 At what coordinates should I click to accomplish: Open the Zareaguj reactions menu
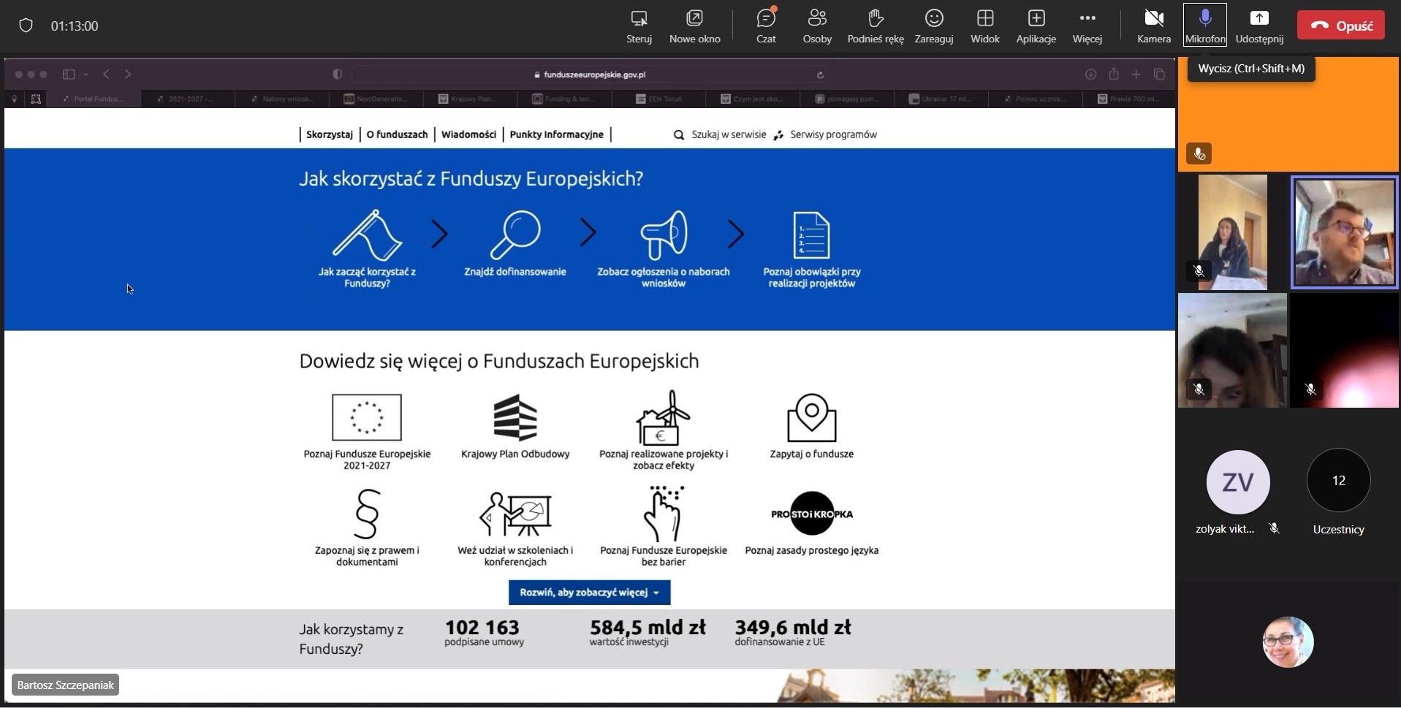click(933, 26)
